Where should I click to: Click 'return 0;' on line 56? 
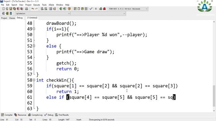point(67,69)
